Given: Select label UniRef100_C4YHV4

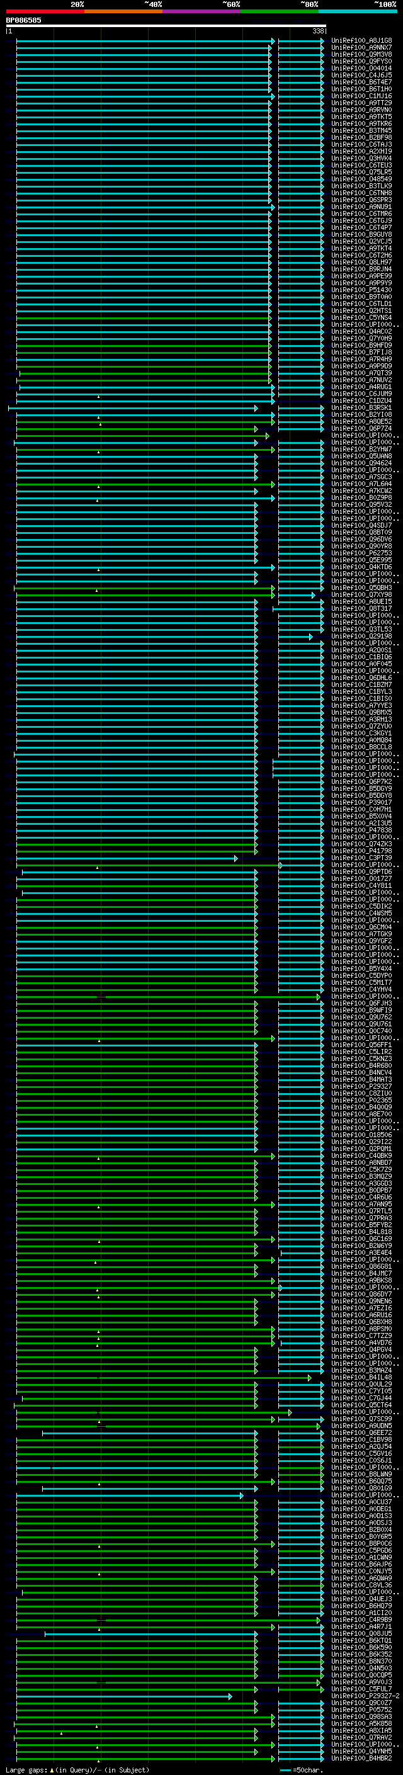Looking at the screenshot, I should pyautogui.click(x=361, y=989).
